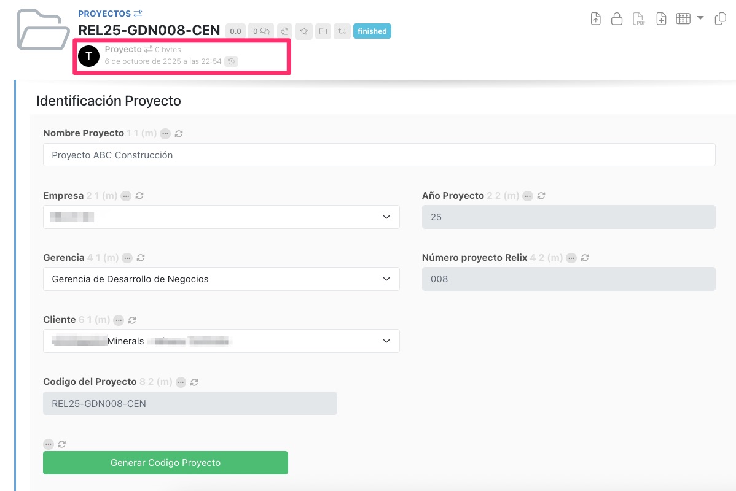
Task: Refresh the Nombre Proyecto field
Action: tap(179, 134)
